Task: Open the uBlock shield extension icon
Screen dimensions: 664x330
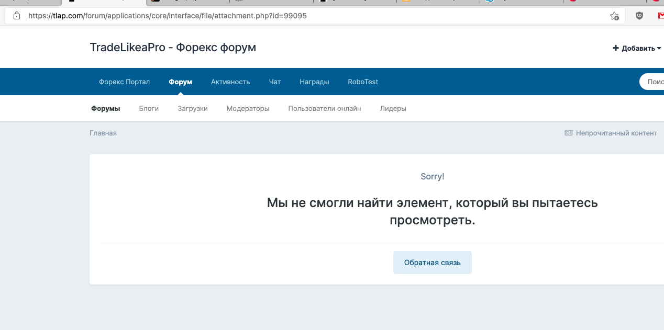Action: click(x=639, y=16)
